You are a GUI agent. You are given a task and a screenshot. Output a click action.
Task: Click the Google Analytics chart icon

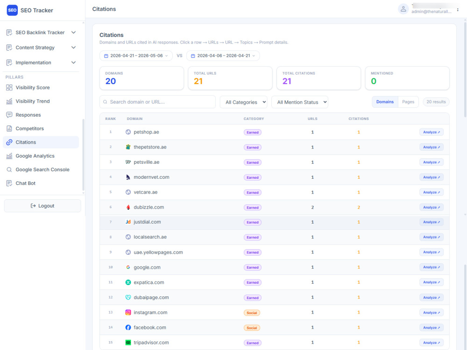pyautogui.click(x=9, y=156)
